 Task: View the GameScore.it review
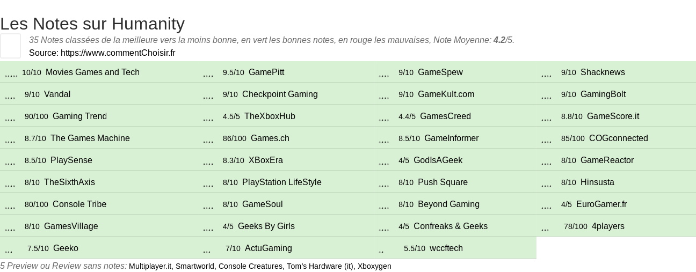(x=613, y=116)
